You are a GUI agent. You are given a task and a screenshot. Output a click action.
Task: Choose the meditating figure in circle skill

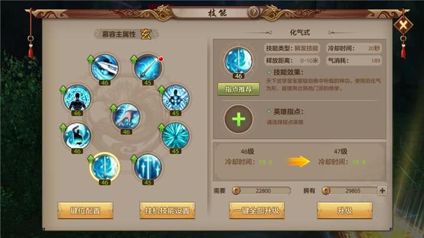77,98
